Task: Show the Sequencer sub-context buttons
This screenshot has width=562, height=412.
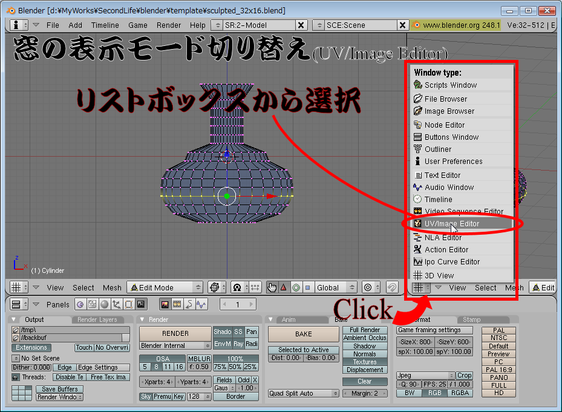Action: (x=177, y=304)
